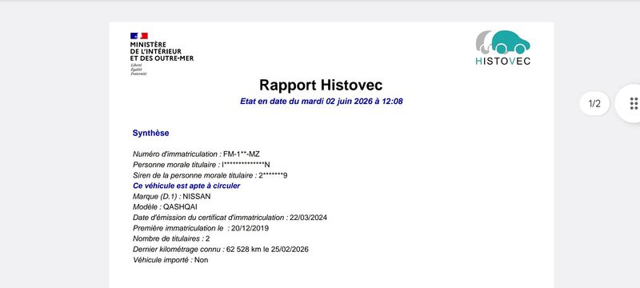Click 'Etat en date du mardi 02 juin 2026' line
640x288 pixels.
click(x=322, y=101)
